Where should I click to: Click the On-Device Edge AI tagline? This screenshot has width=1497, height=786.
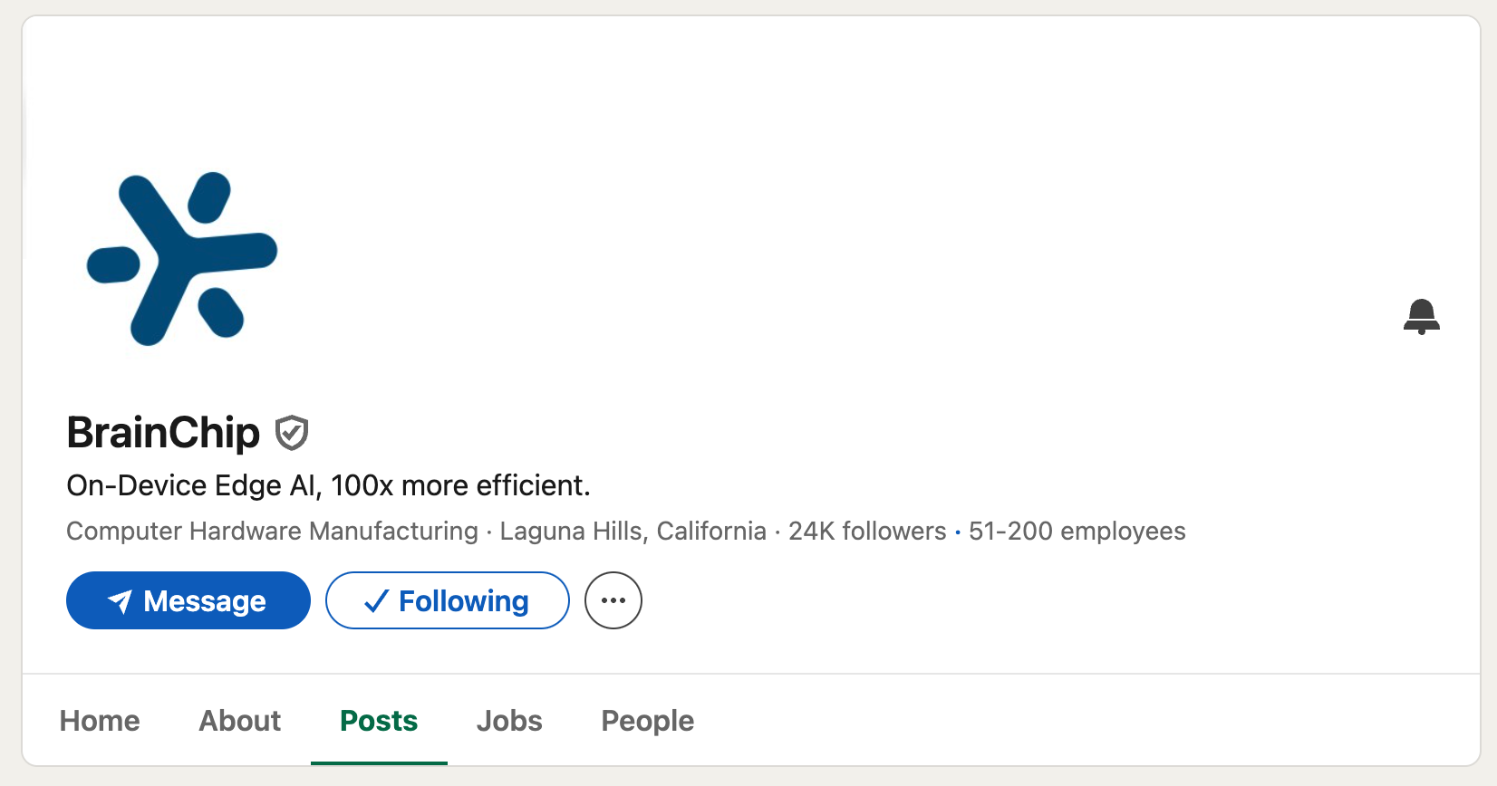pos(328,486)
